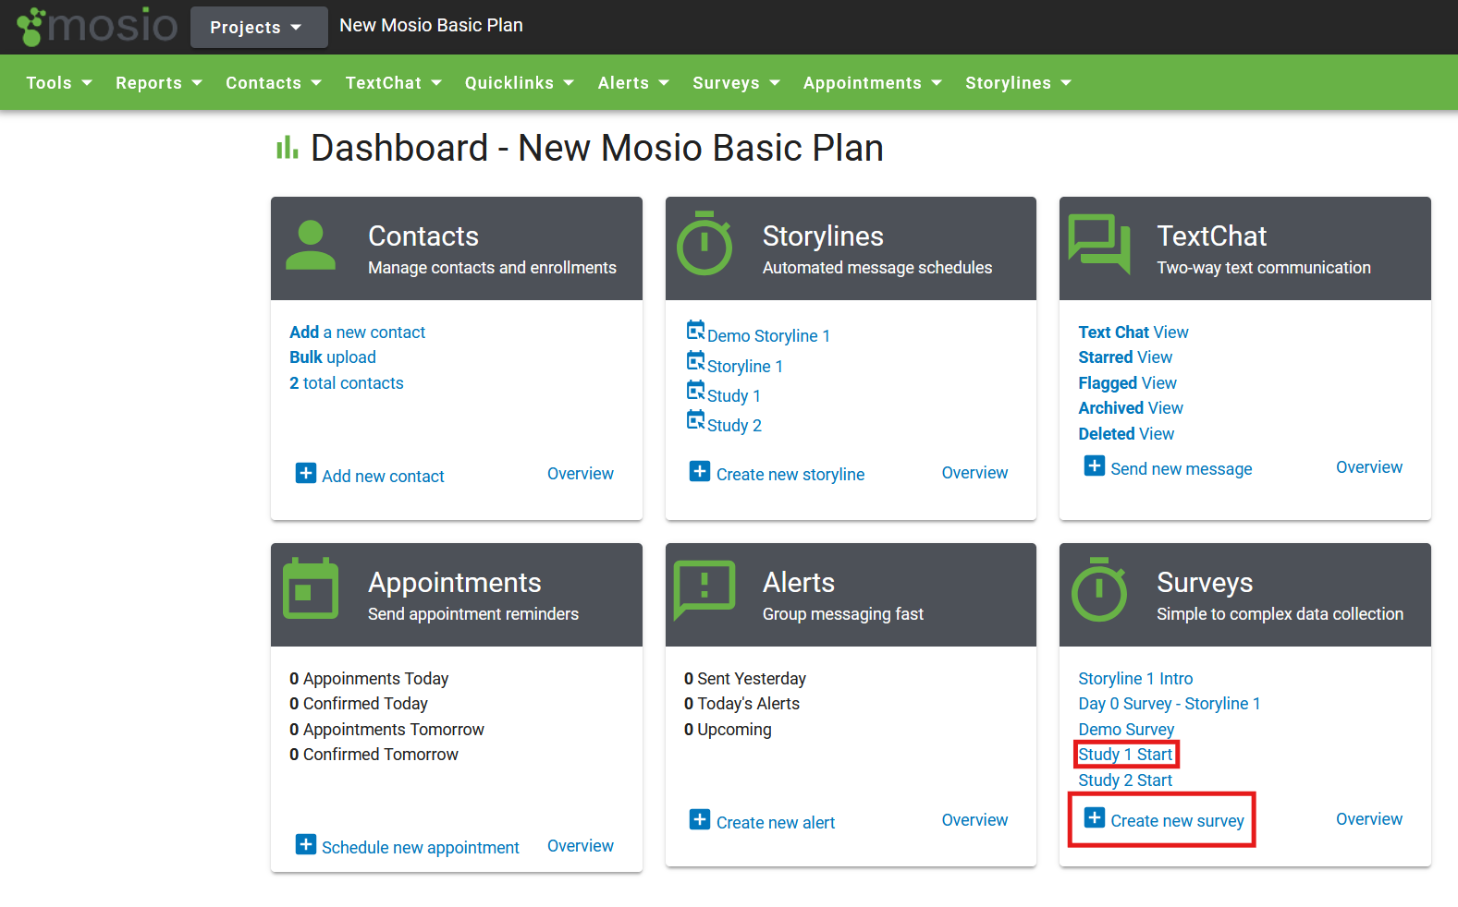Open the Bulk upload link

pos(333,357)
